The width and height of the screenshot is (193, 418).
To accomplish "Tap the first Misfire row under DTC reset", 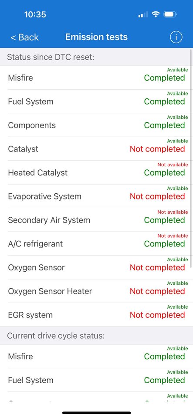I will click(97, 78).
